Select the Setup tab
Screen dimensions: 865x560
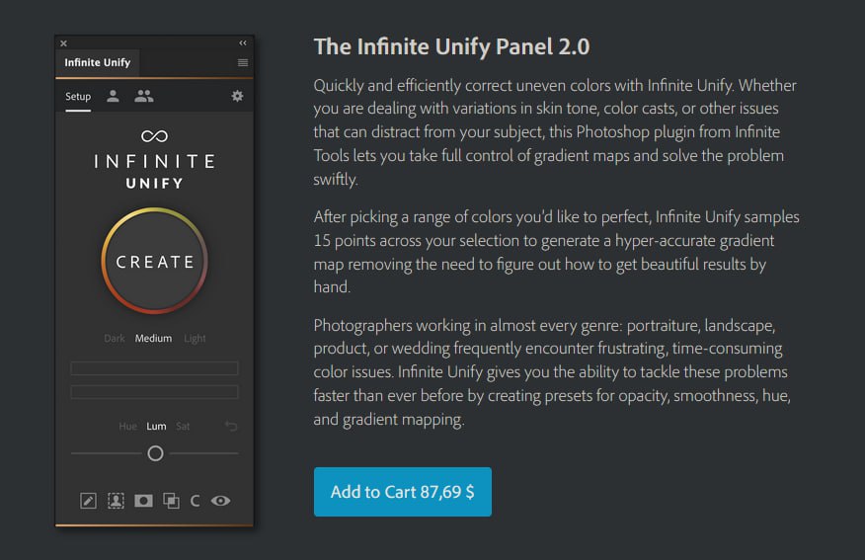[78, 97]
